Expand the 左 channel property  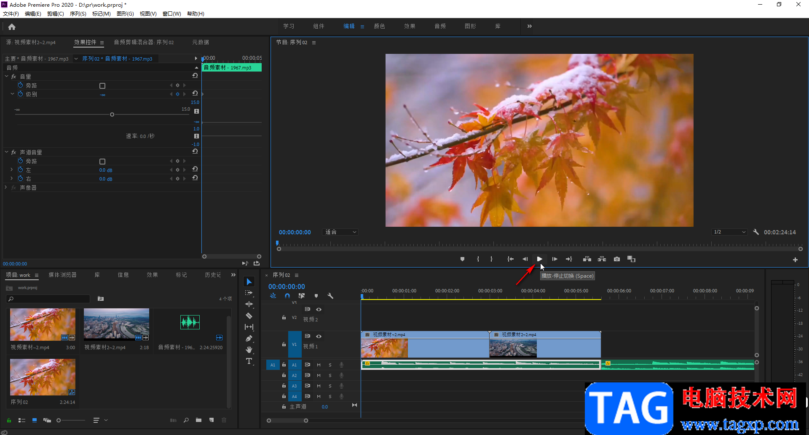point(12,170)
